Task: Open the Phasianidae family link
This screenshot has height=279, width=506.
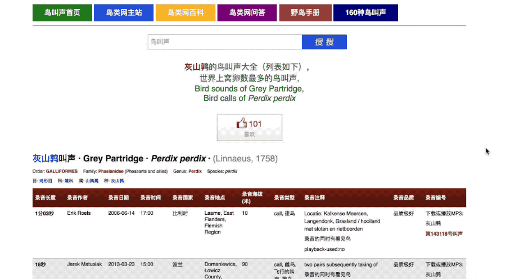Action: click(x=111, y=171)
